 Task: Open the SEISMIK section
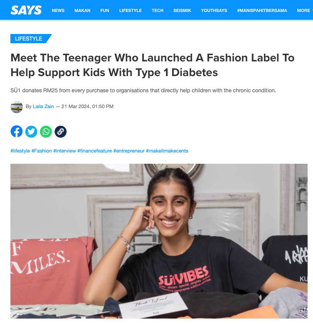point(182,10)
